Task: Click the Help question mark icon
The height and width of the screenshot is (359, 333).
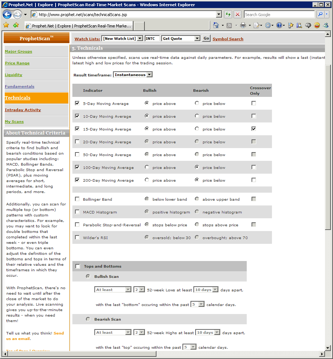Action: 279,25
